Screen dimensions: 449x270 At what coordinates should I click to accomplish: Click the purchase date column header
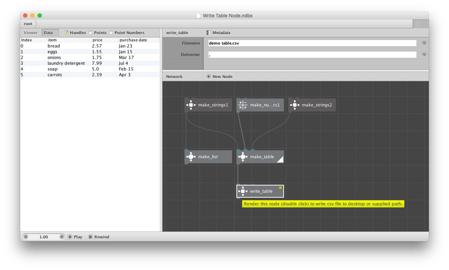pos(133,40)
